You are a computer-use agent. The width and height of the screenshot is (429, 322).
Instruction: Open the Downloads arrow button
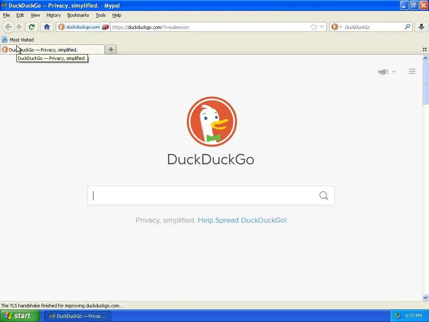click(421, 27)
